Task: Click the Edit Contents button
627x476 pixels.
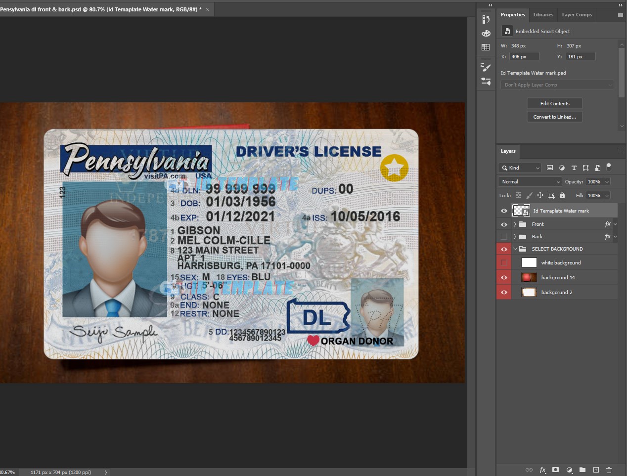Action: (x=555, y=104)
